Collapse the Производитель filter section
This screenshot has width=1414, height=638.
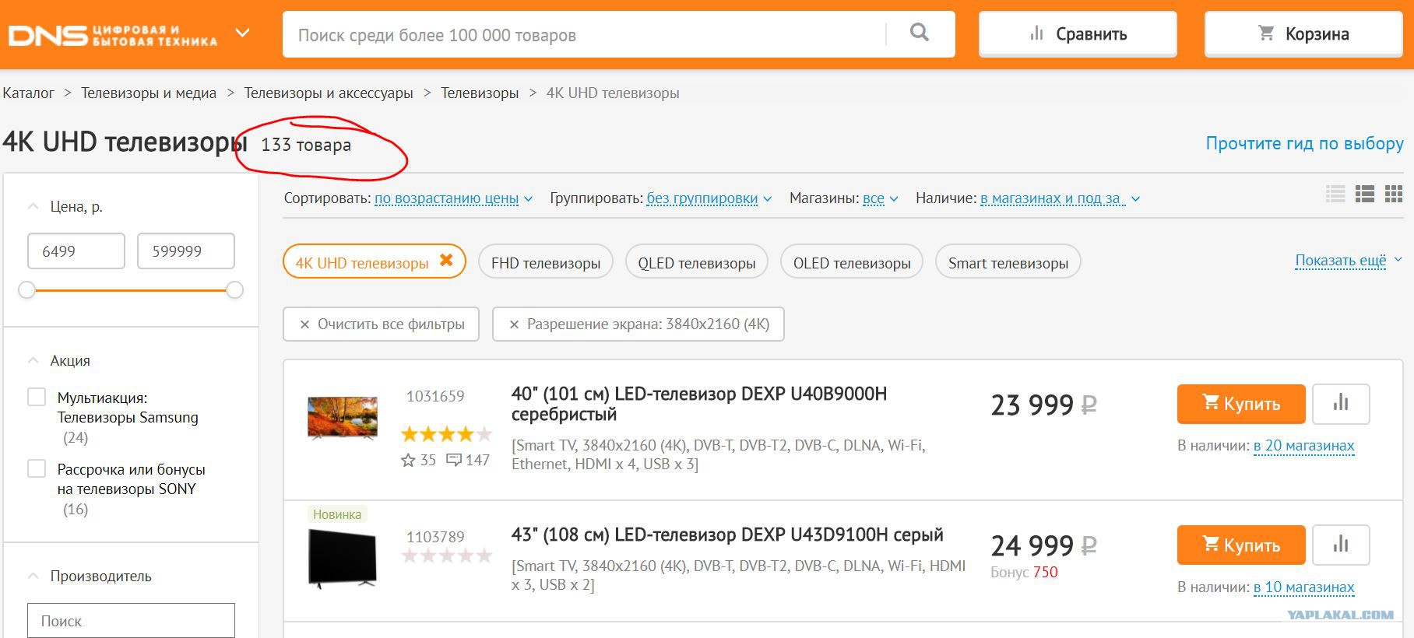pyautogui.click(x=33, y=576)
